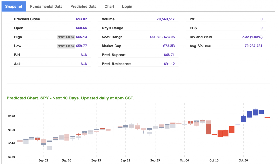Click the Market Cap value 673.3B
Viewport: 278px width, 164px height.
(x=169, y=46)
